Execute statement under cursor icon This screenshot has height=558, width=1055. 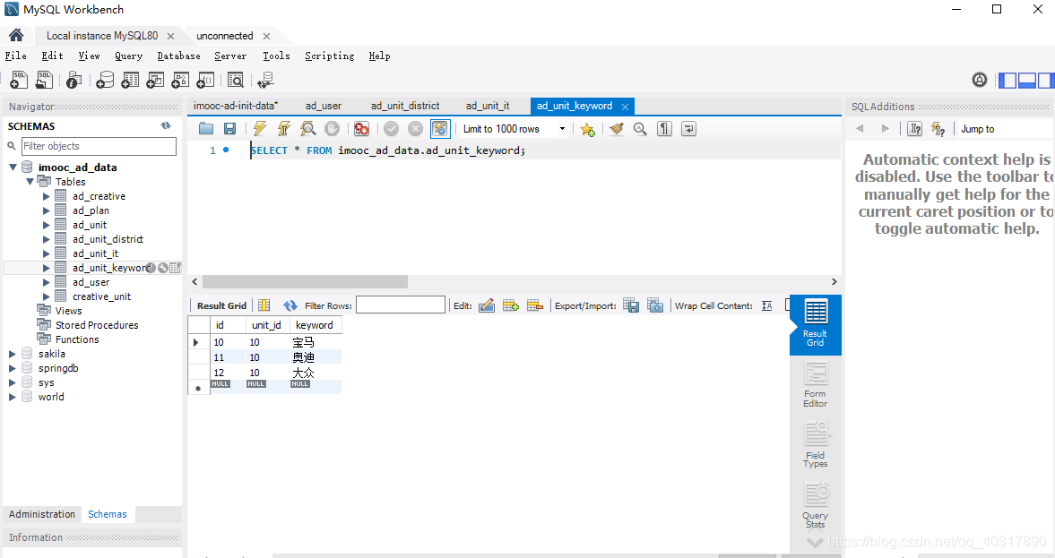coord(284,128)
